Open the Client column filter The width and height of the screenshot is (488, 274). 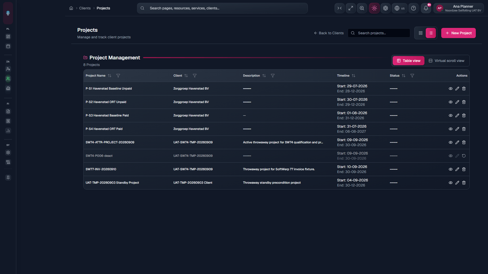tap(195, 76)
